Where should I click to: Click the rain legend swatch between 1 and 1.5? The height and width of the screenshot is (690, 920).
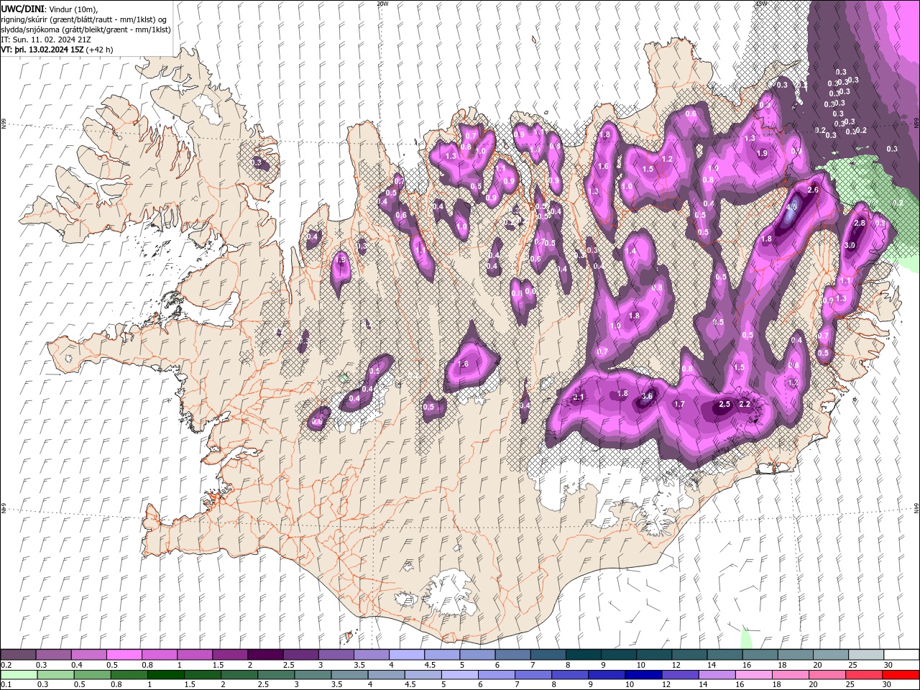click(x=166, y=675)
